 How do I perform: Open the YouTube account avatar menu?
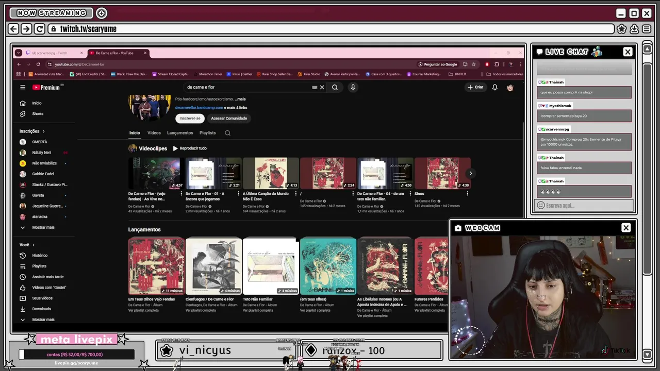tap(510, 88)
